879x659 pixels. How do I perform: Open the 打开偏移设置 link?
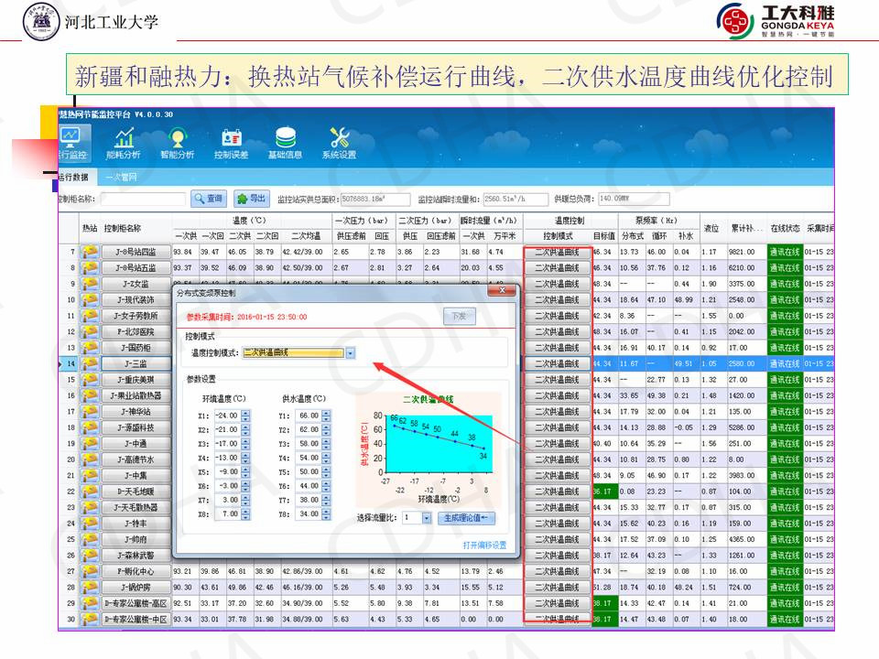[483, 545]
